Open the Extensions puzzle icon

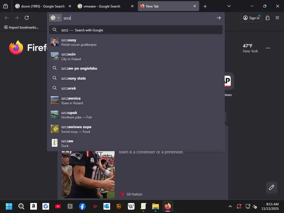click(x=268, y=18)
